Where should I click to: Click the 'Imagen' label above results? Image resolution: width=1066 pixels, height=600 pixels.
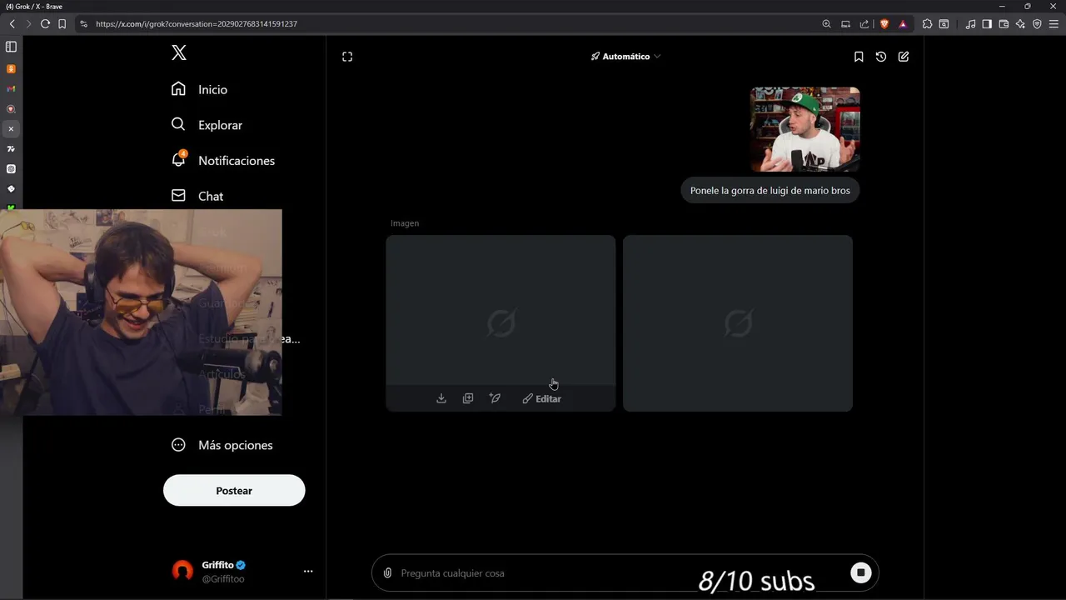[x=405, y=223]
